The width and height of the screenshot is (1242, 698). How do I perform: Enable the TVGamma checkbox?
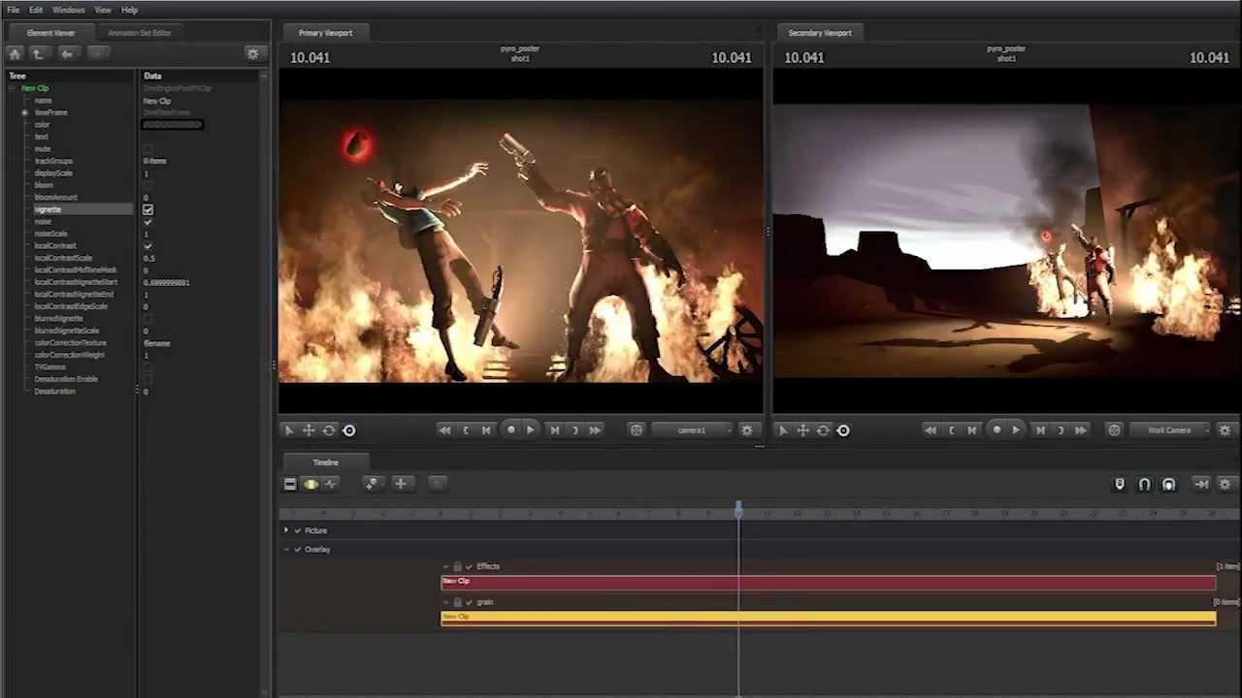(x=147, y=367)
